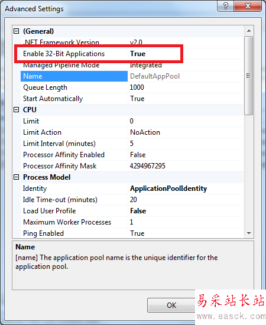Click the scrollbar down arrow
266x325 pixels.
click(249, 233)
